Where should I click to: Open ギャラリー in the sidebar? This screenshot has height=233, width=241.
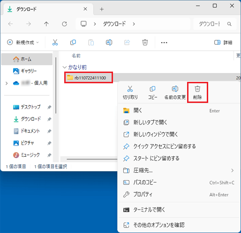27,71
